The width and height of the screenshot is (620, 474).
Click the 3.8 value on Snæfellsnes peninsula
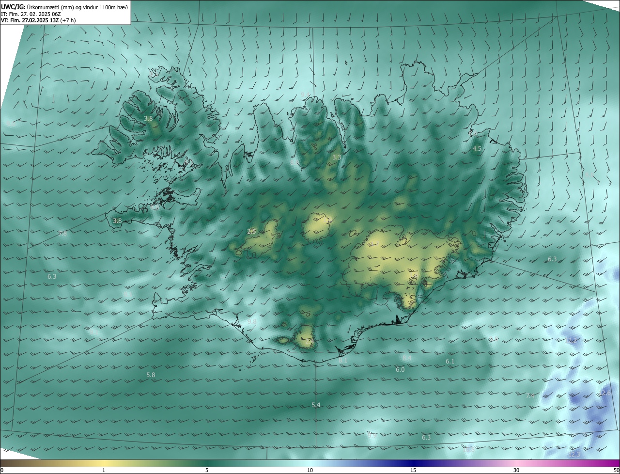(117, 221)
